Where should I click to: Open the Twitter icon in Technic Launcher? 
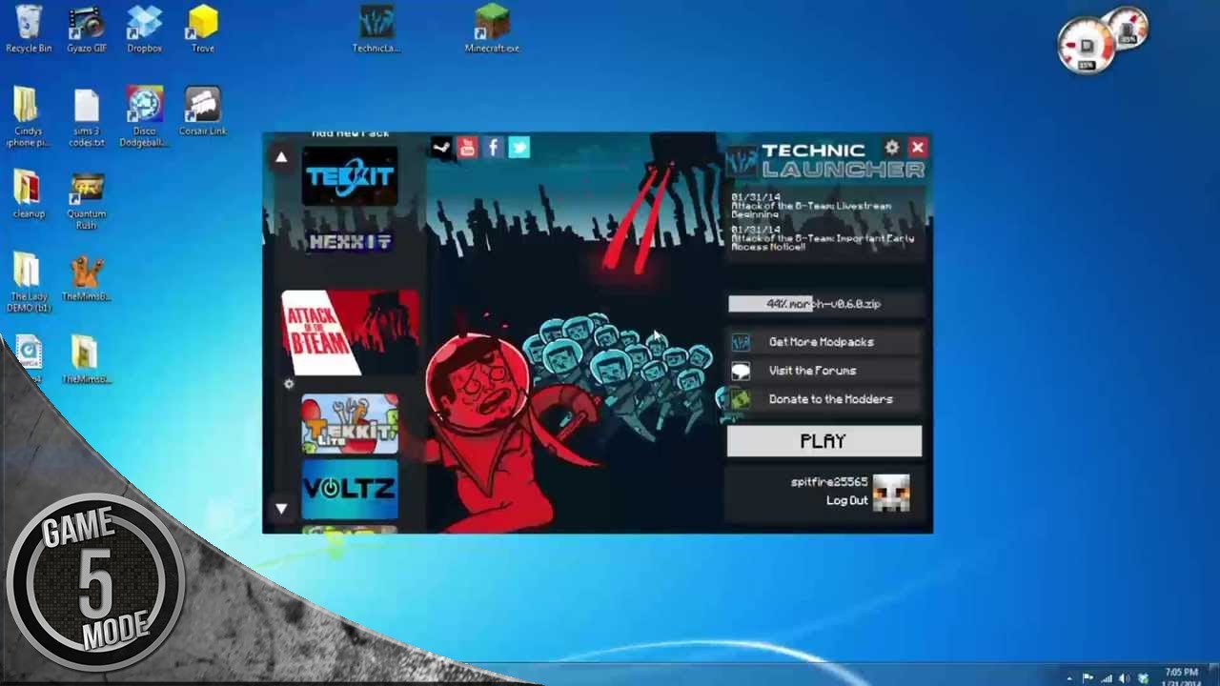(x=518, y=147)
